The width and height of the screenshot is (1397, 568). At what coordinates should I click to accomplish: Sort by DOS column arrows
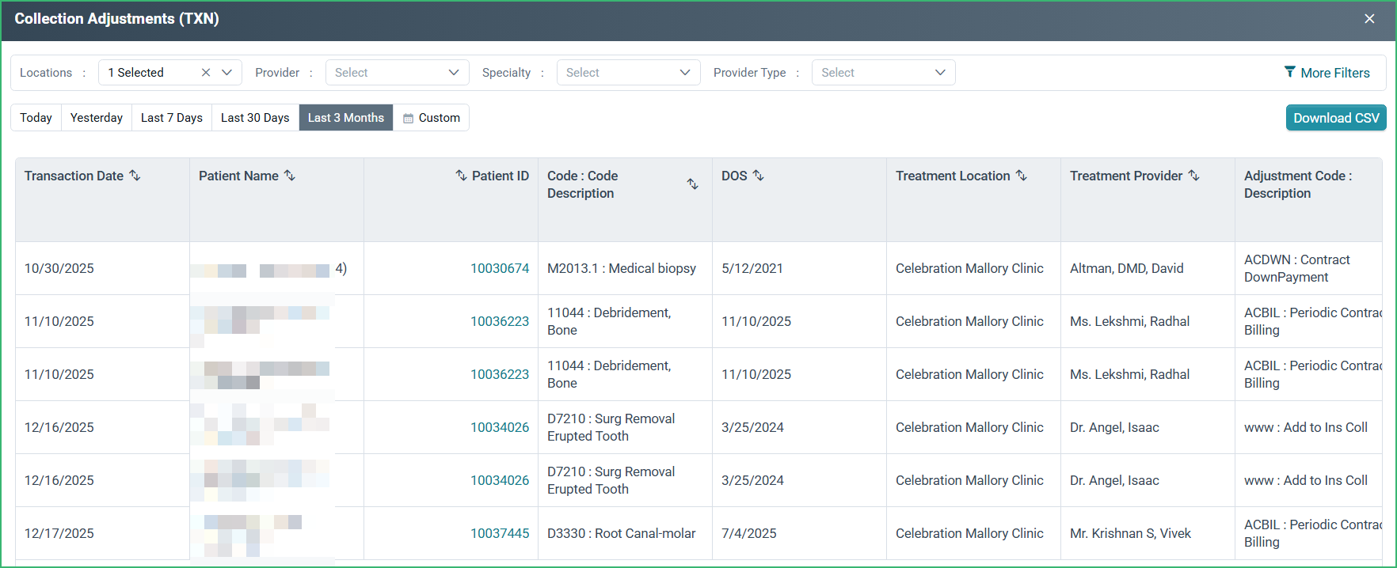pos(758,176)
